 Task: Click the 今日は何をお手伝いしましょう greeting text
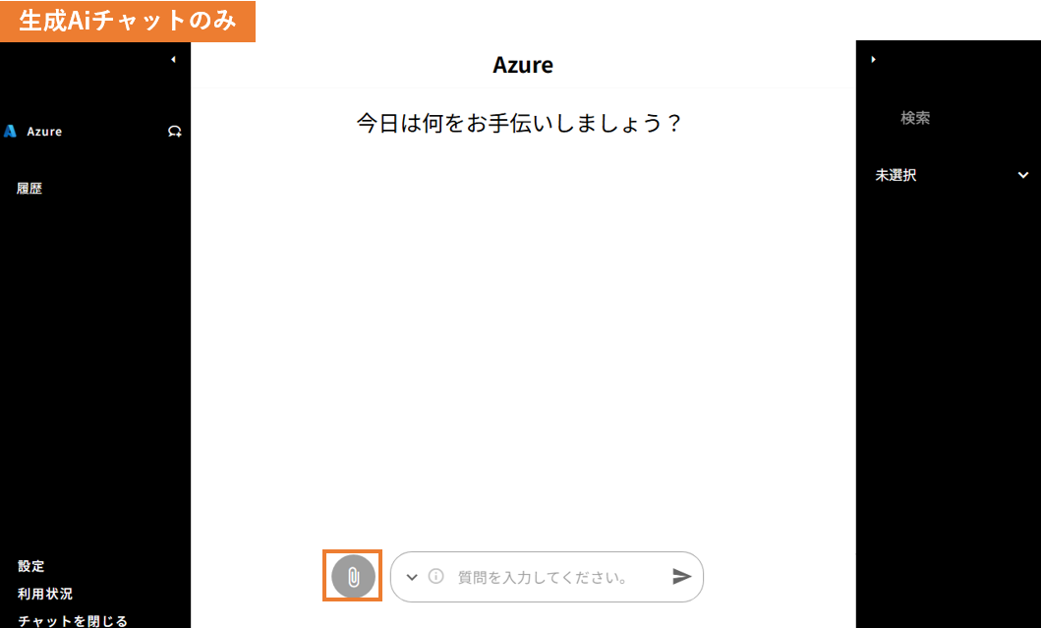pos(519,124)
